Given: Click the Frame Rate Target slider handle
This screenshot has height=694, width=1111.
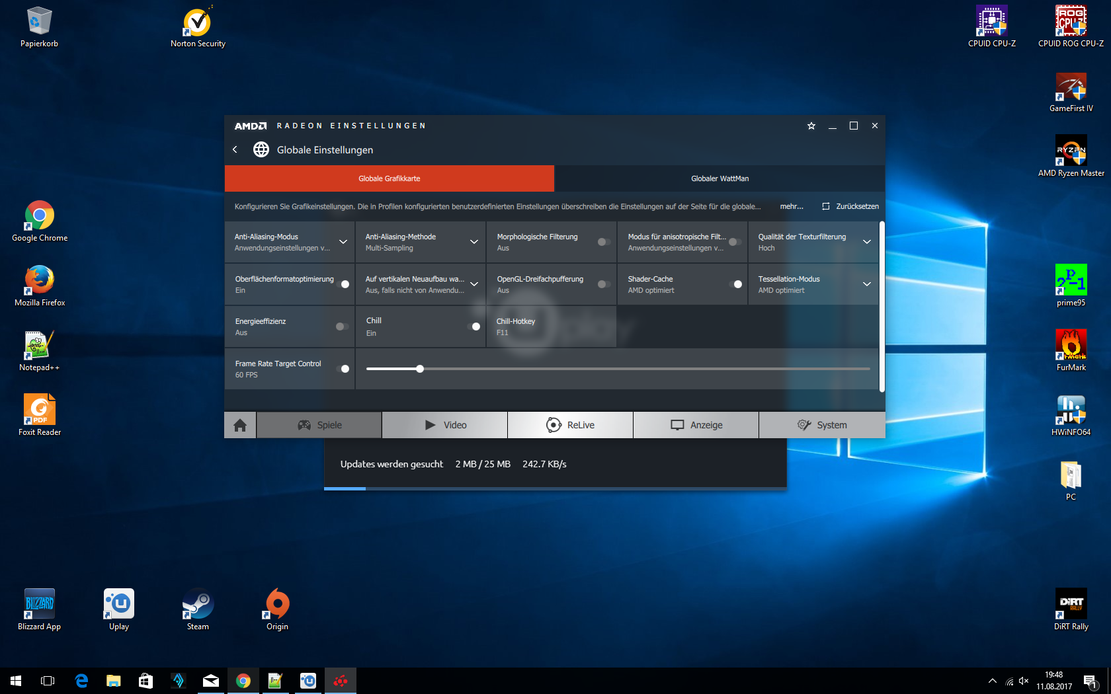Looking at the screenshot, I should pos(420,369).
